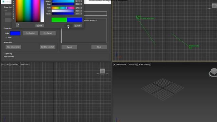This screenshot has height=122, width=217.
Task: Open the [Standard] menu in Perspective viewport
Action: click(132, 65)
